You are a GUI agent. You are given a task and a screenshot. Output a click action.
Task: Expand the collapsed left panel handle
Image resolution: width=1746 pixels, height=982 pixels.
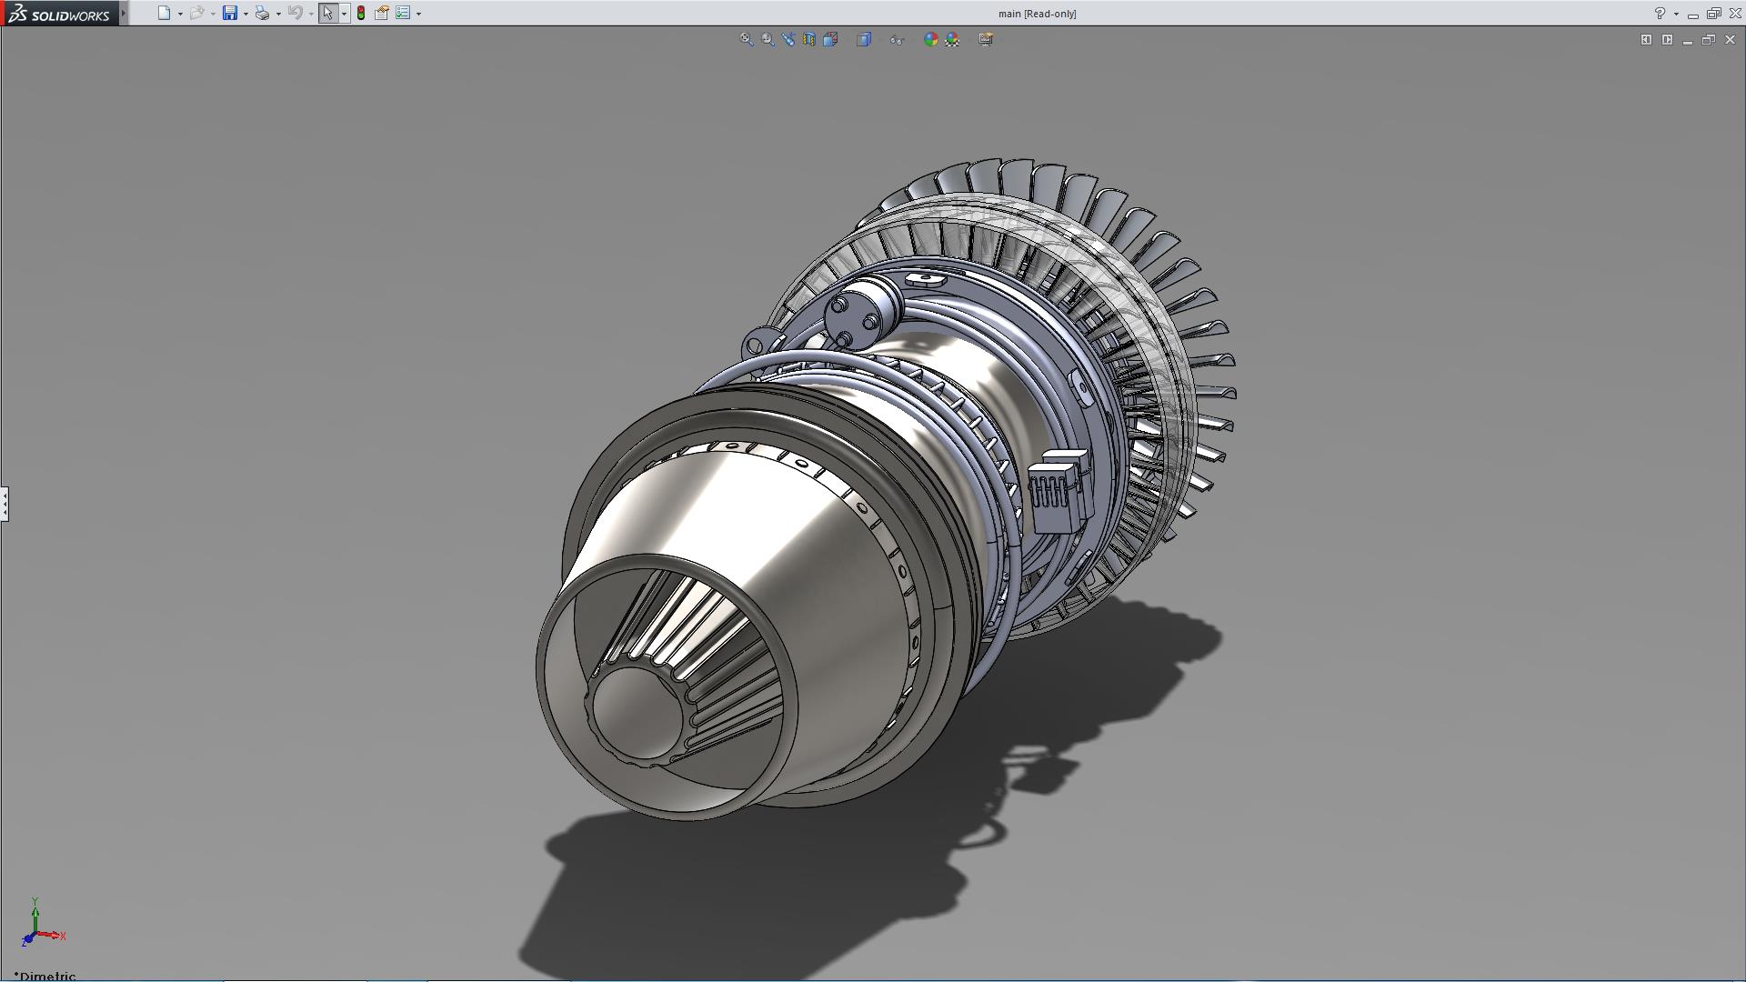(x=5, y=503)
